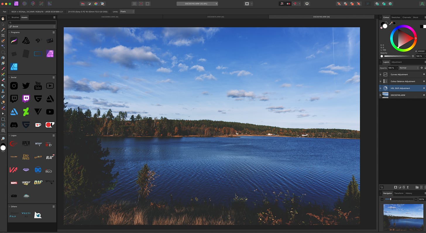Collapse the Programs asset section
426x233 pixels.
[x=9, y=32]
